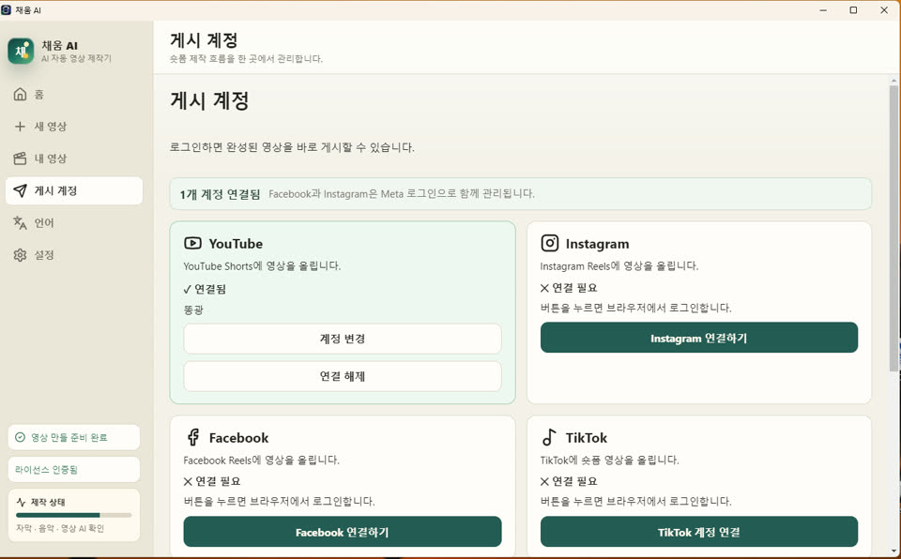Click the Meta 로그인 info notice text
This screenshot has width=901, height=559.
pos(402,194)
